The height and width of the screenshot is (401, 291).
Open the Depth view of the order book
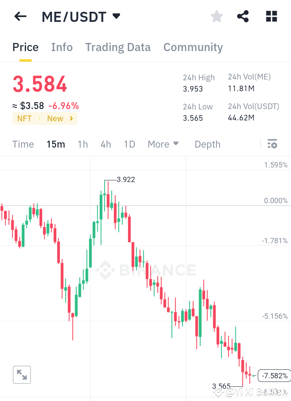coord(207,144)
